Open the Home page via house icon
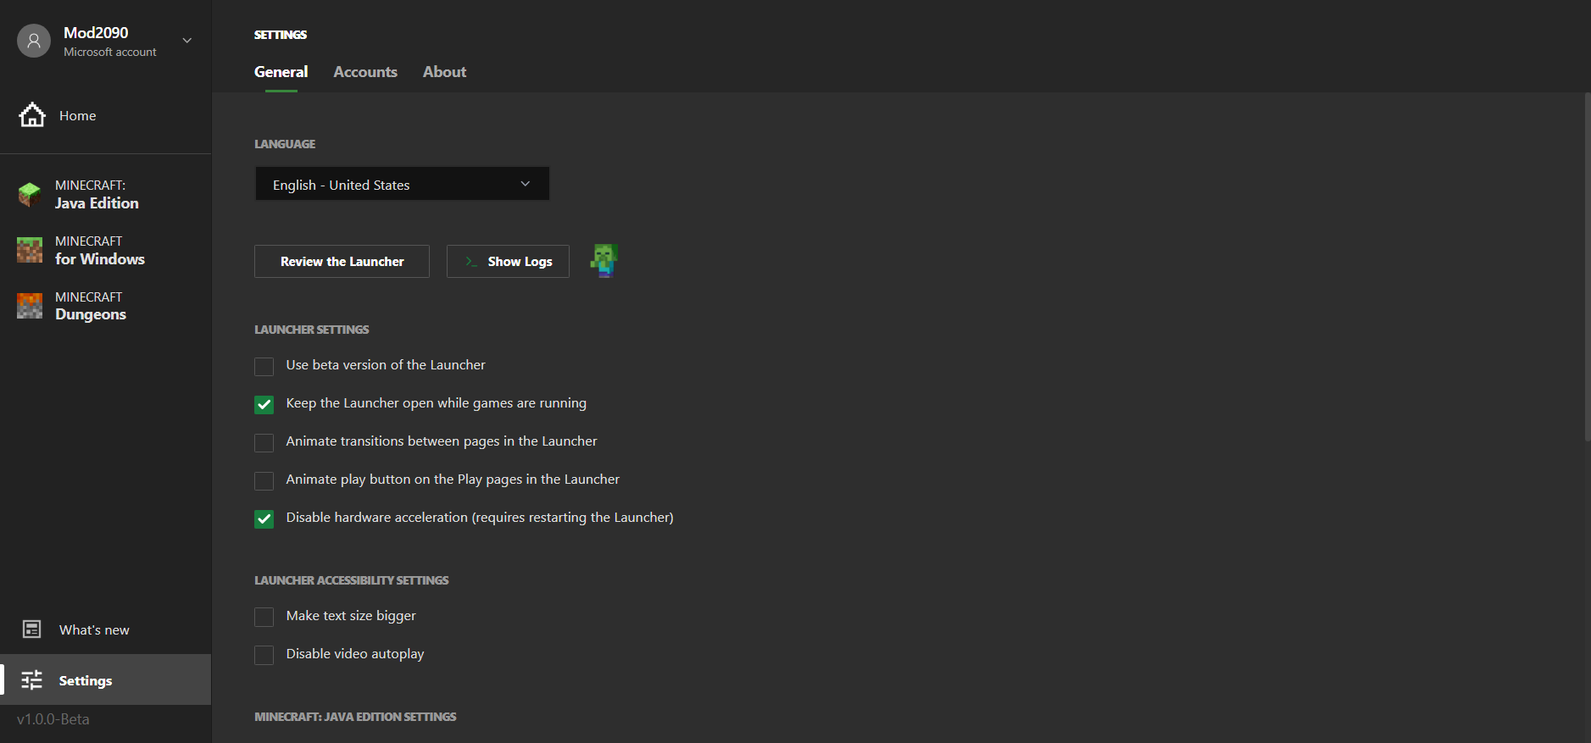 coord(32,115)
